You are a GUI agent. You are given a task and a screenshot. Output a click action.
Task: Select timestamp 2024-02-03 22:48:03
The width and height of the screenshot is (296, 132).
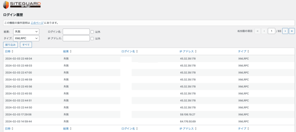pos(19,66)
